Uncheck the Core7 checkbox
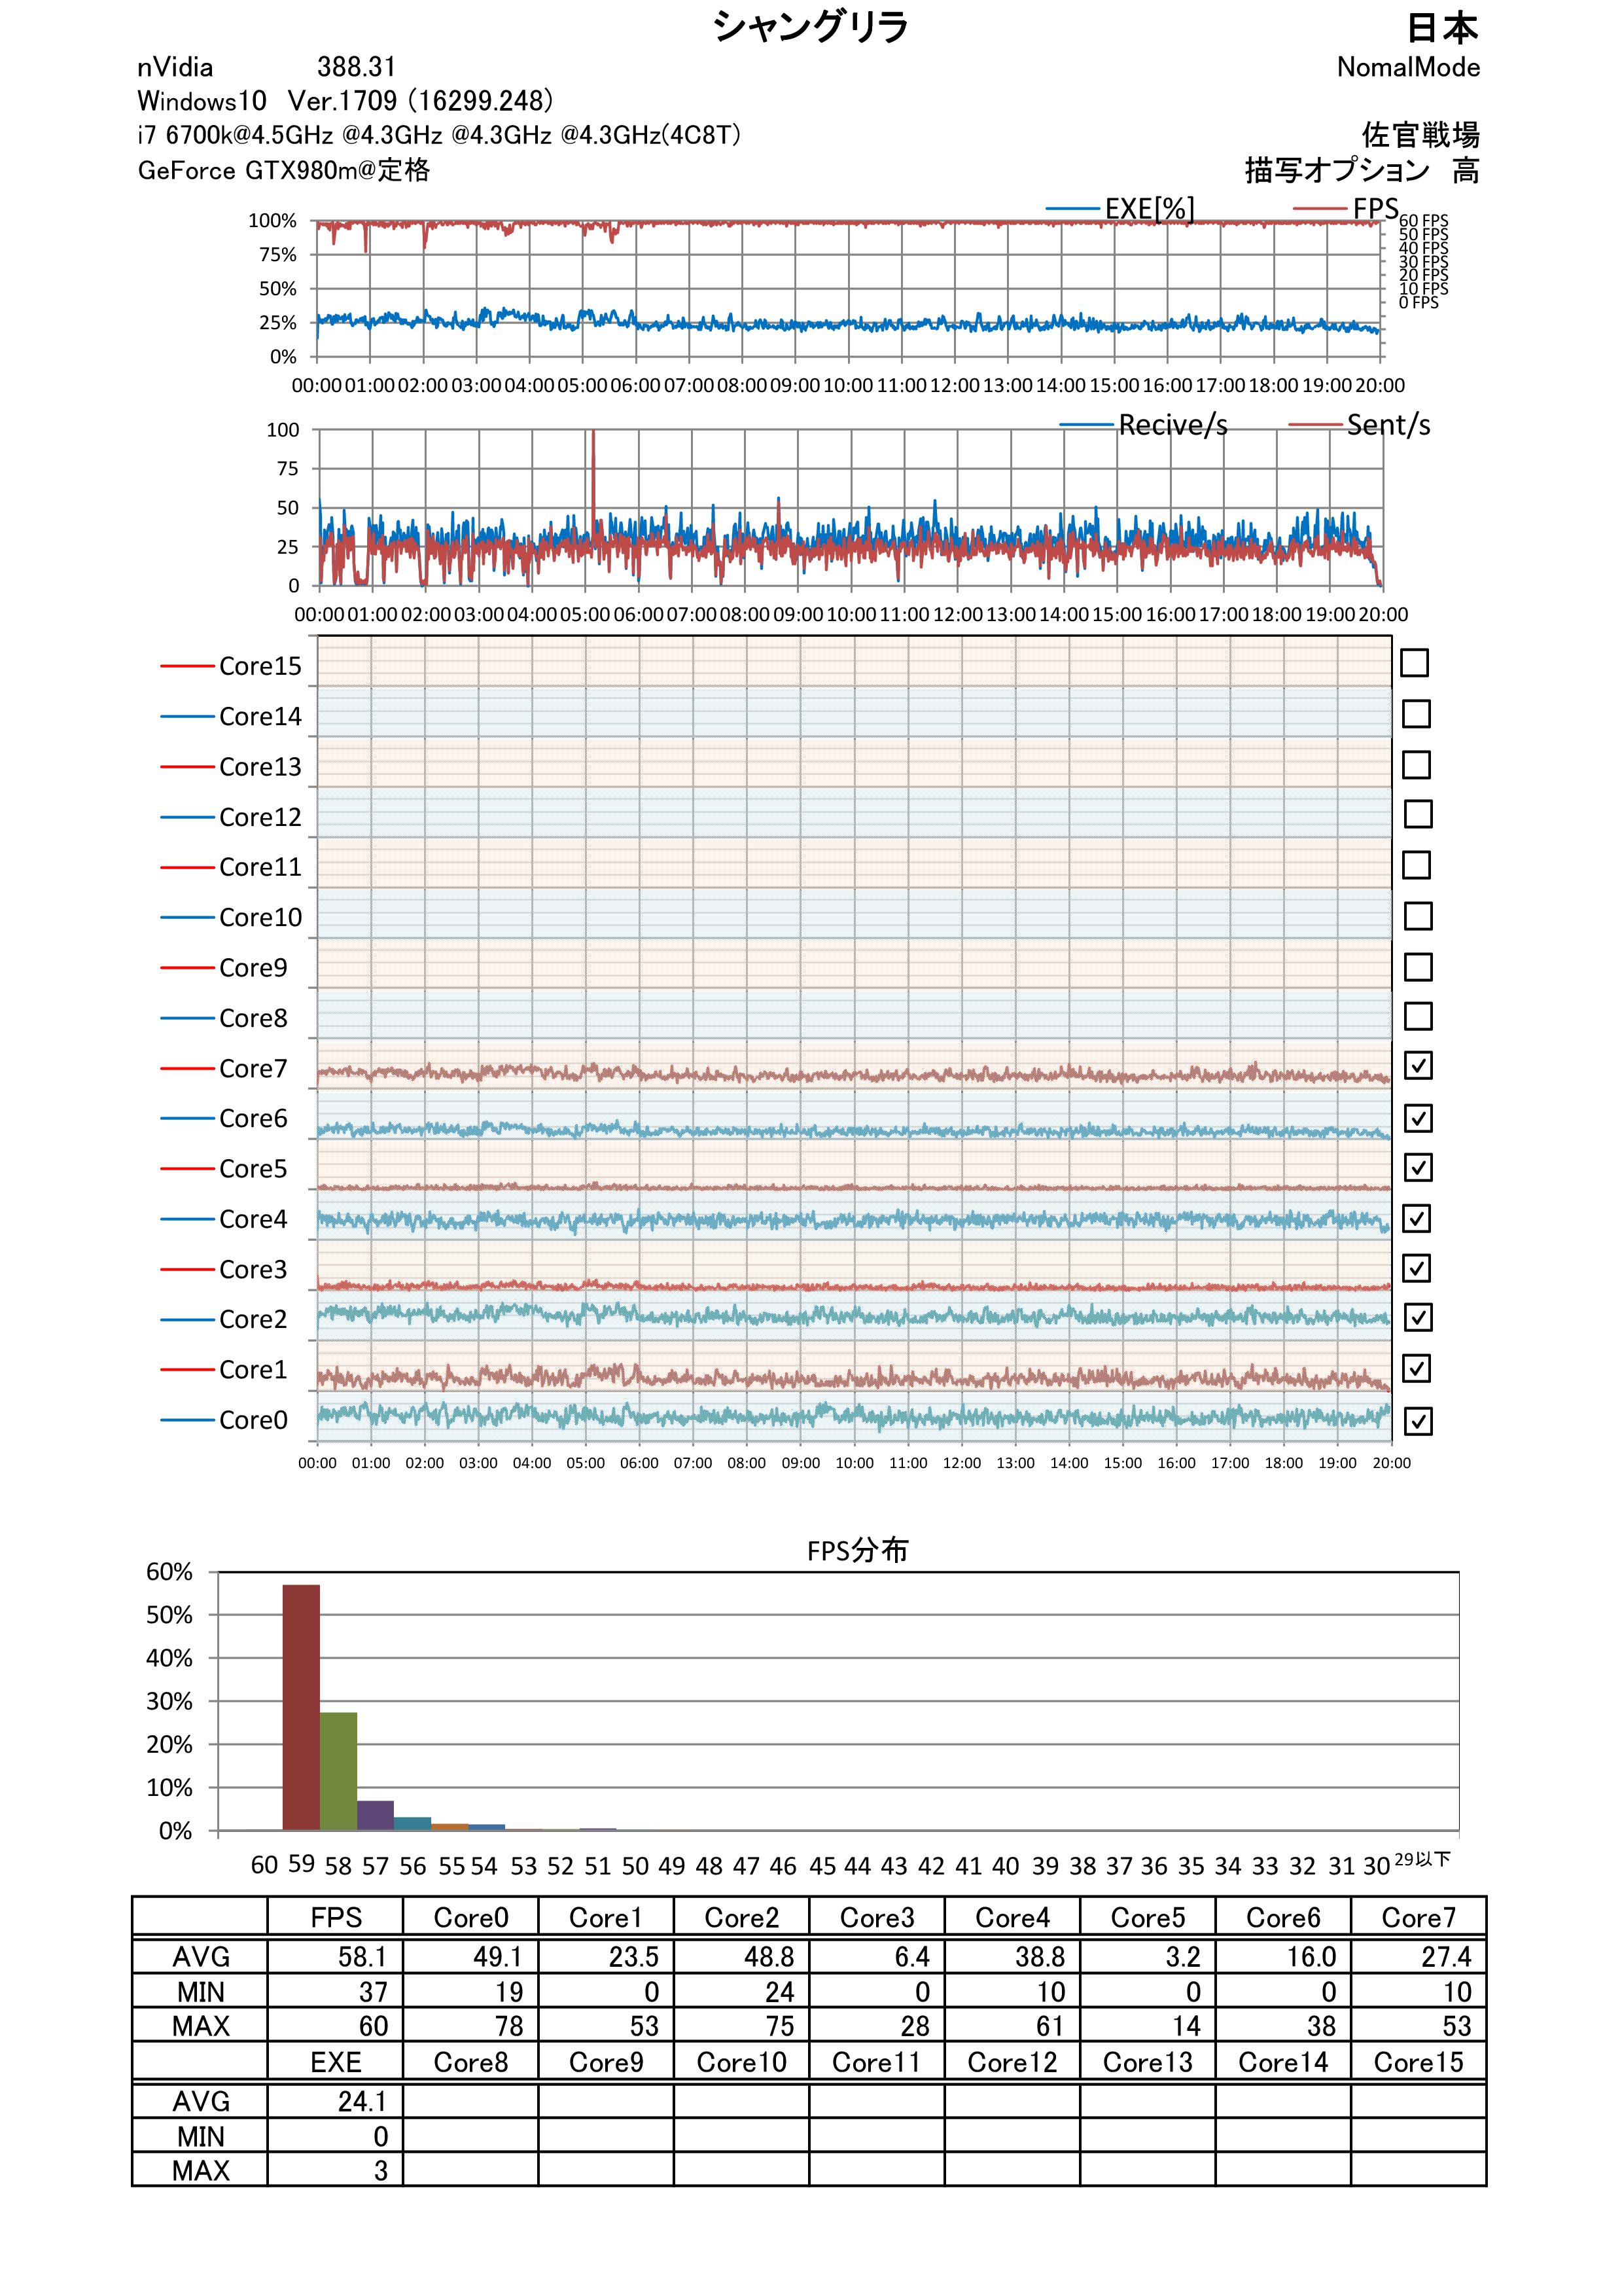Viewport: 1622px width, 2296px height. click(1417, 1066)
